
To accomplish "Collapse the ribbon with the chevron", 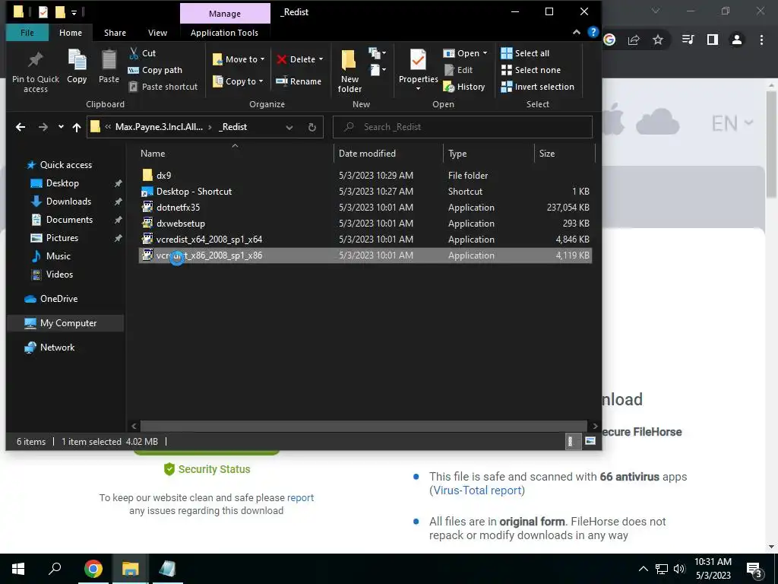I will (576, 32).
